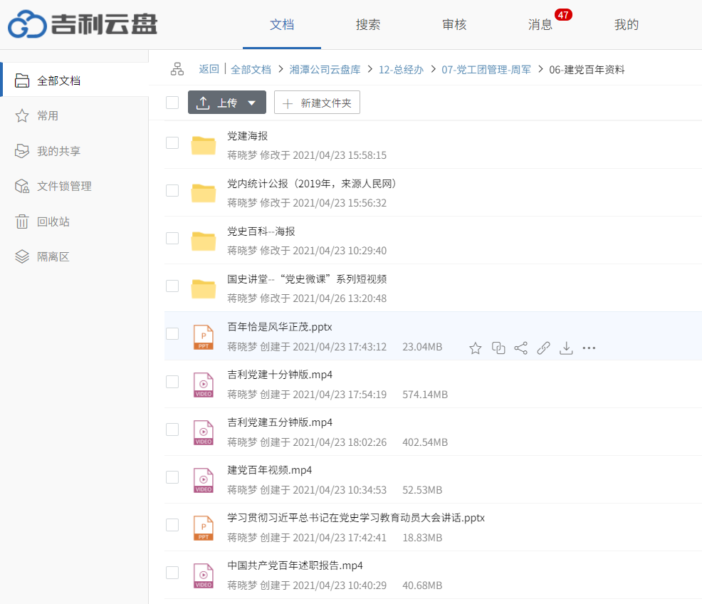The height and width of the screenshot is (604, 702).
Task: Open 消息 with the 47 badge
Action: (x=542, y=24)
